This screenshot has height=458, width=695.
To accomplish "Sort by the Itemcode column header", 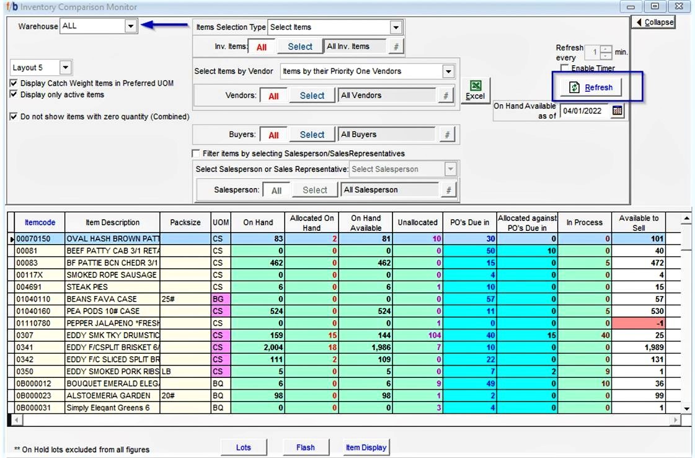I will tap(40, 223).
